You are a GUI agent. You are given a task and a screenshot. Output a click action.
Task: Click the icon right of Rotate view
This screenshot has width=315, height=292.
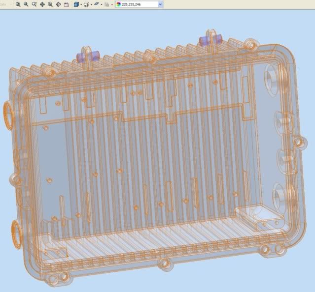coord(66,4)
